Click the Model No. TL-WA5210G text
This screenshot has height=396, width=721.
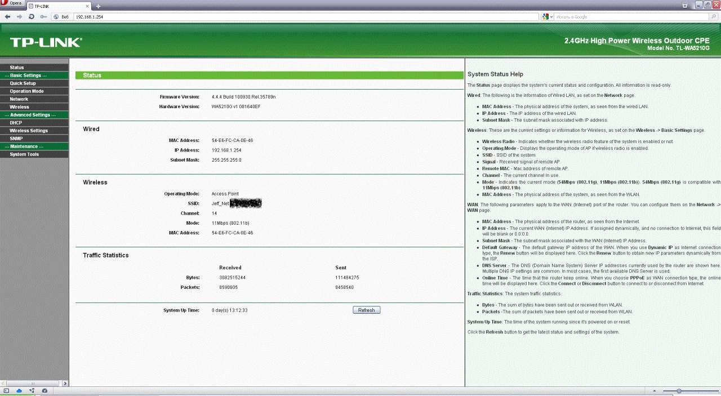[678, 48]
